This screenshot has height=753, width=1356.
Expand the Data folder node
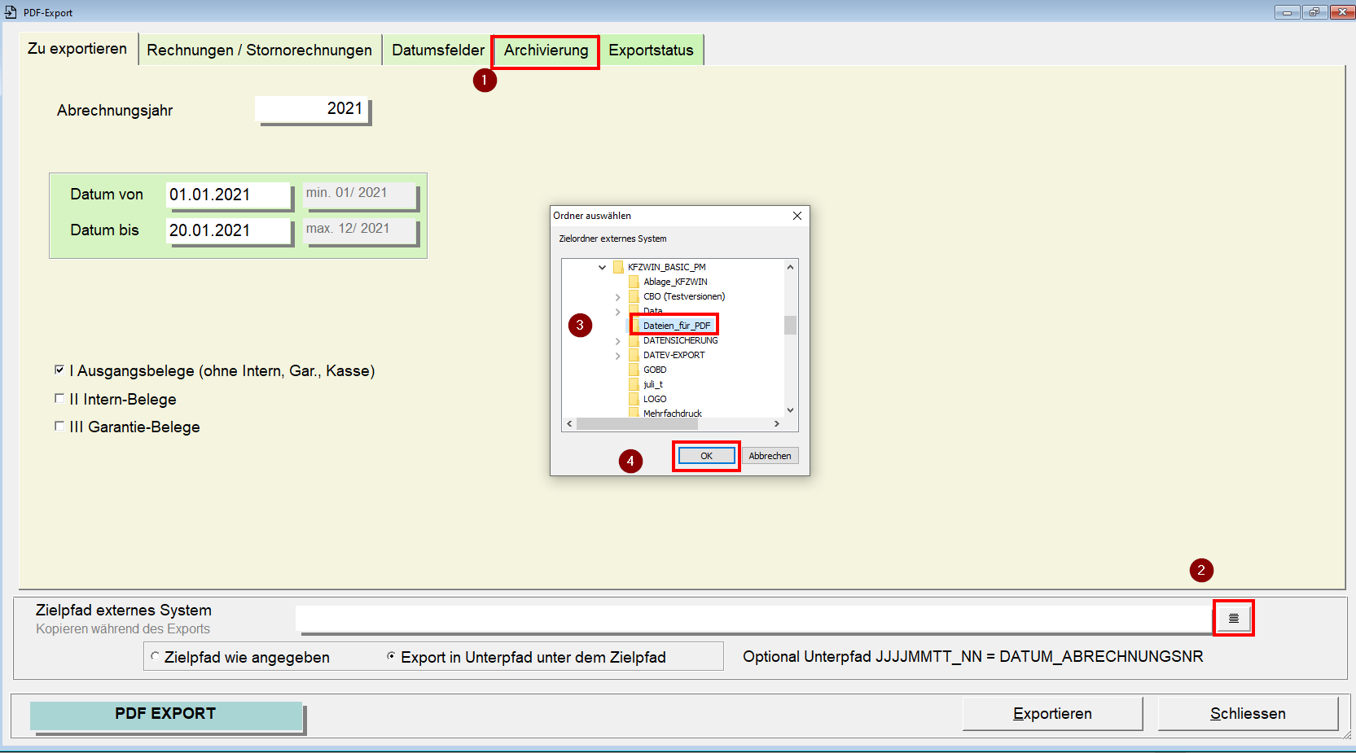click(617, 312)
